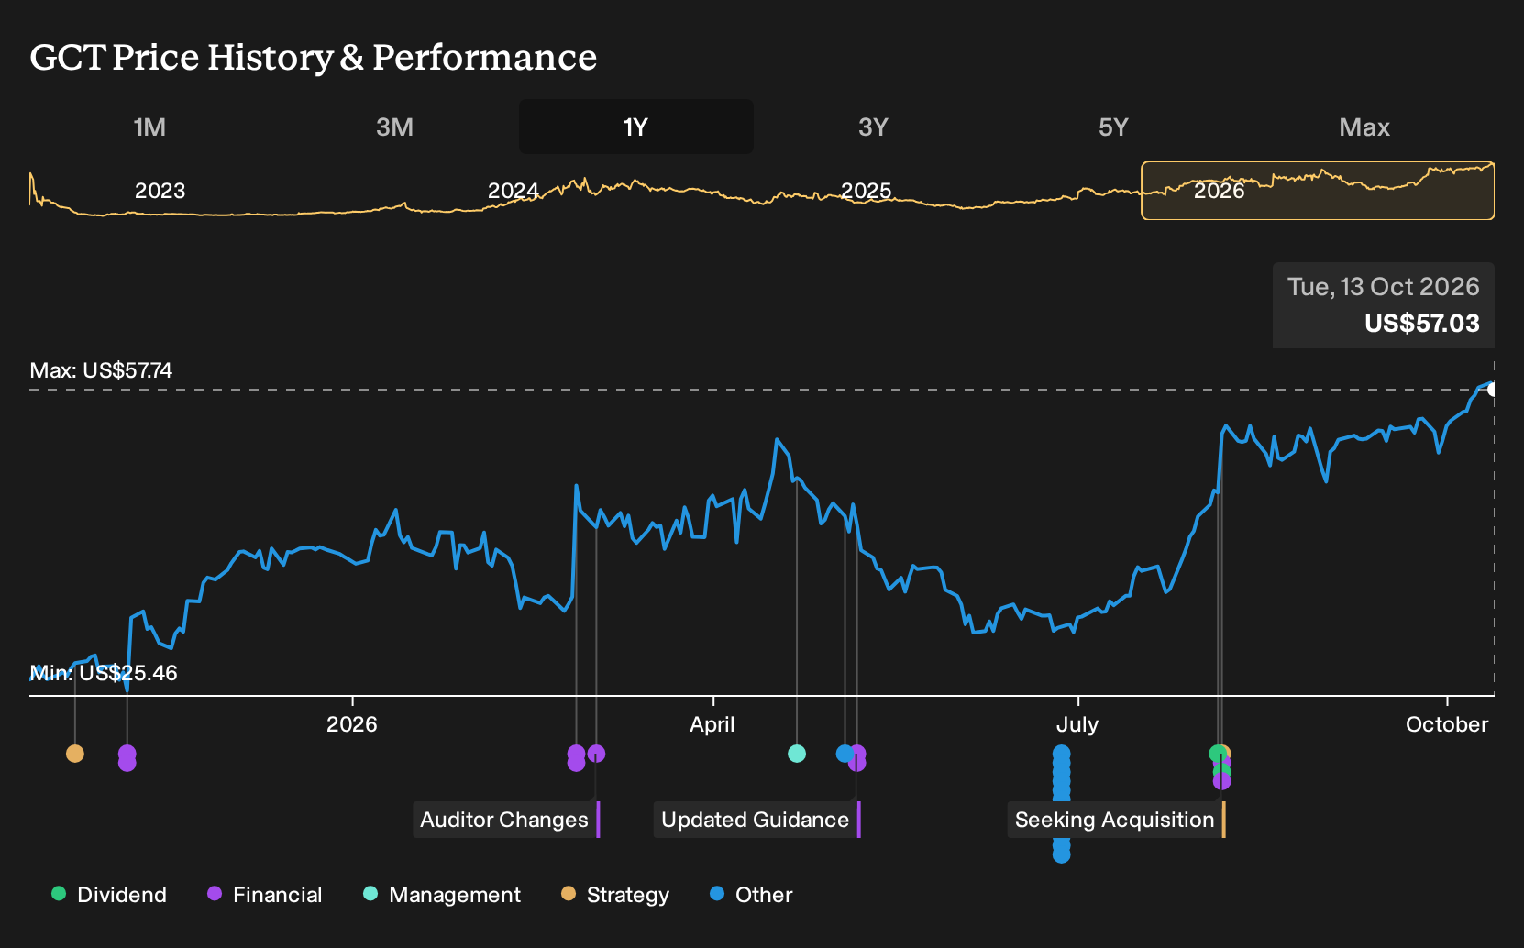Switch to the 3Y range tab

(x=873, y=127)
